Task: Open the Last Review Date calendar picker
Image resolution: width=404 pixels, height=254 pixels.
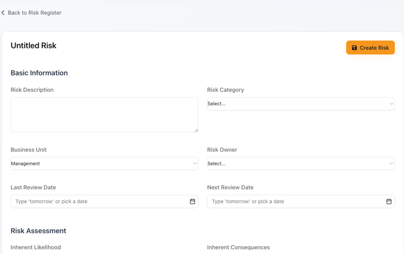Action: [192, 202]
